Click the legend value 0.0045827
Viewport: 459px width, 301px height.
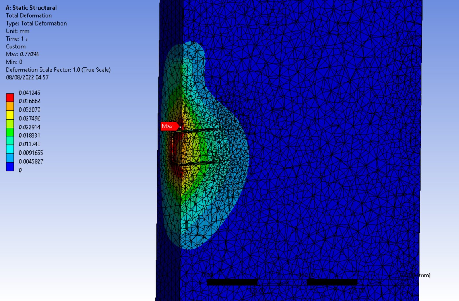point(31,161)
